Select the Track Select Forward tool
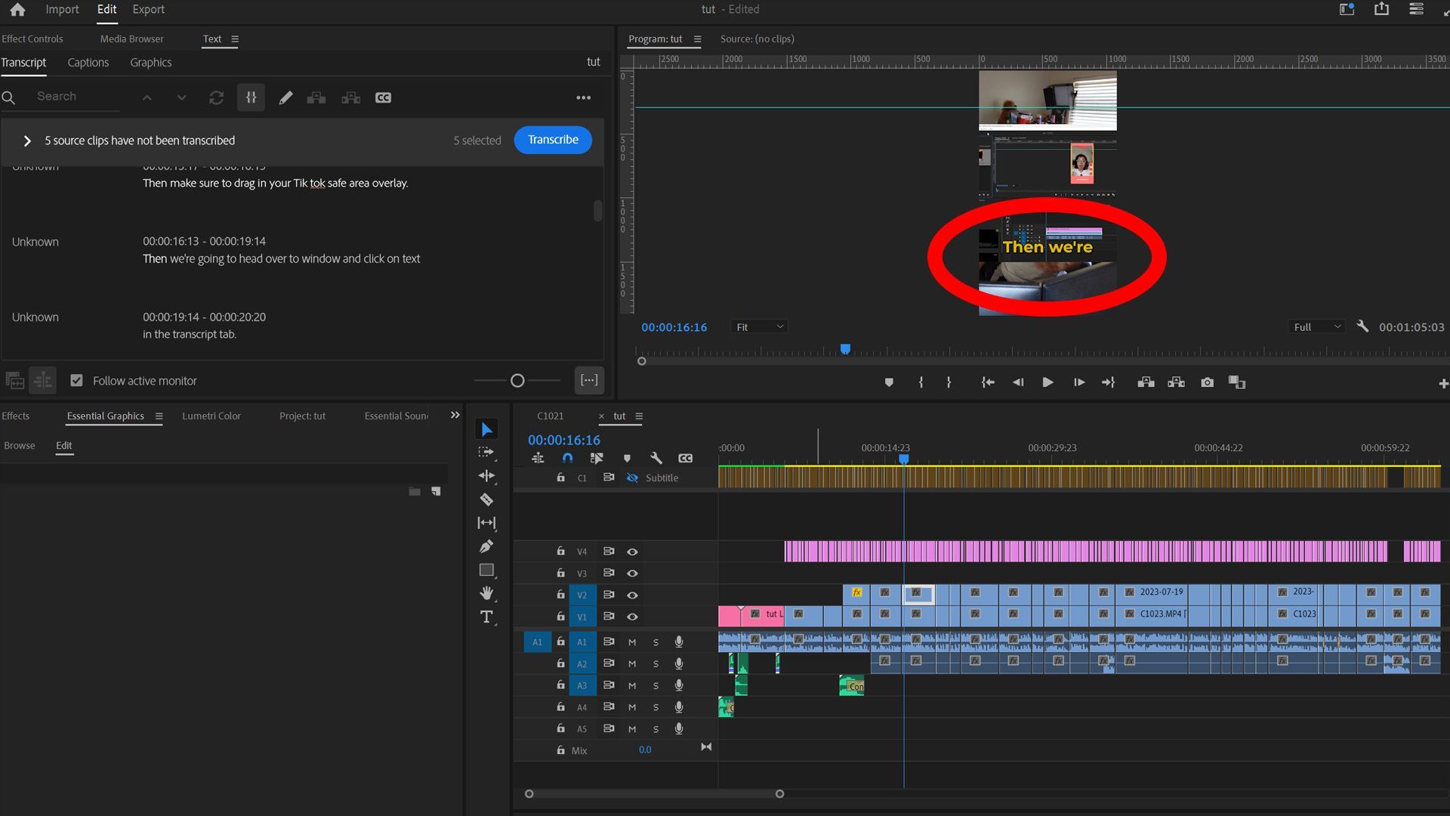 pyautogui.click(x=486, y=453)
